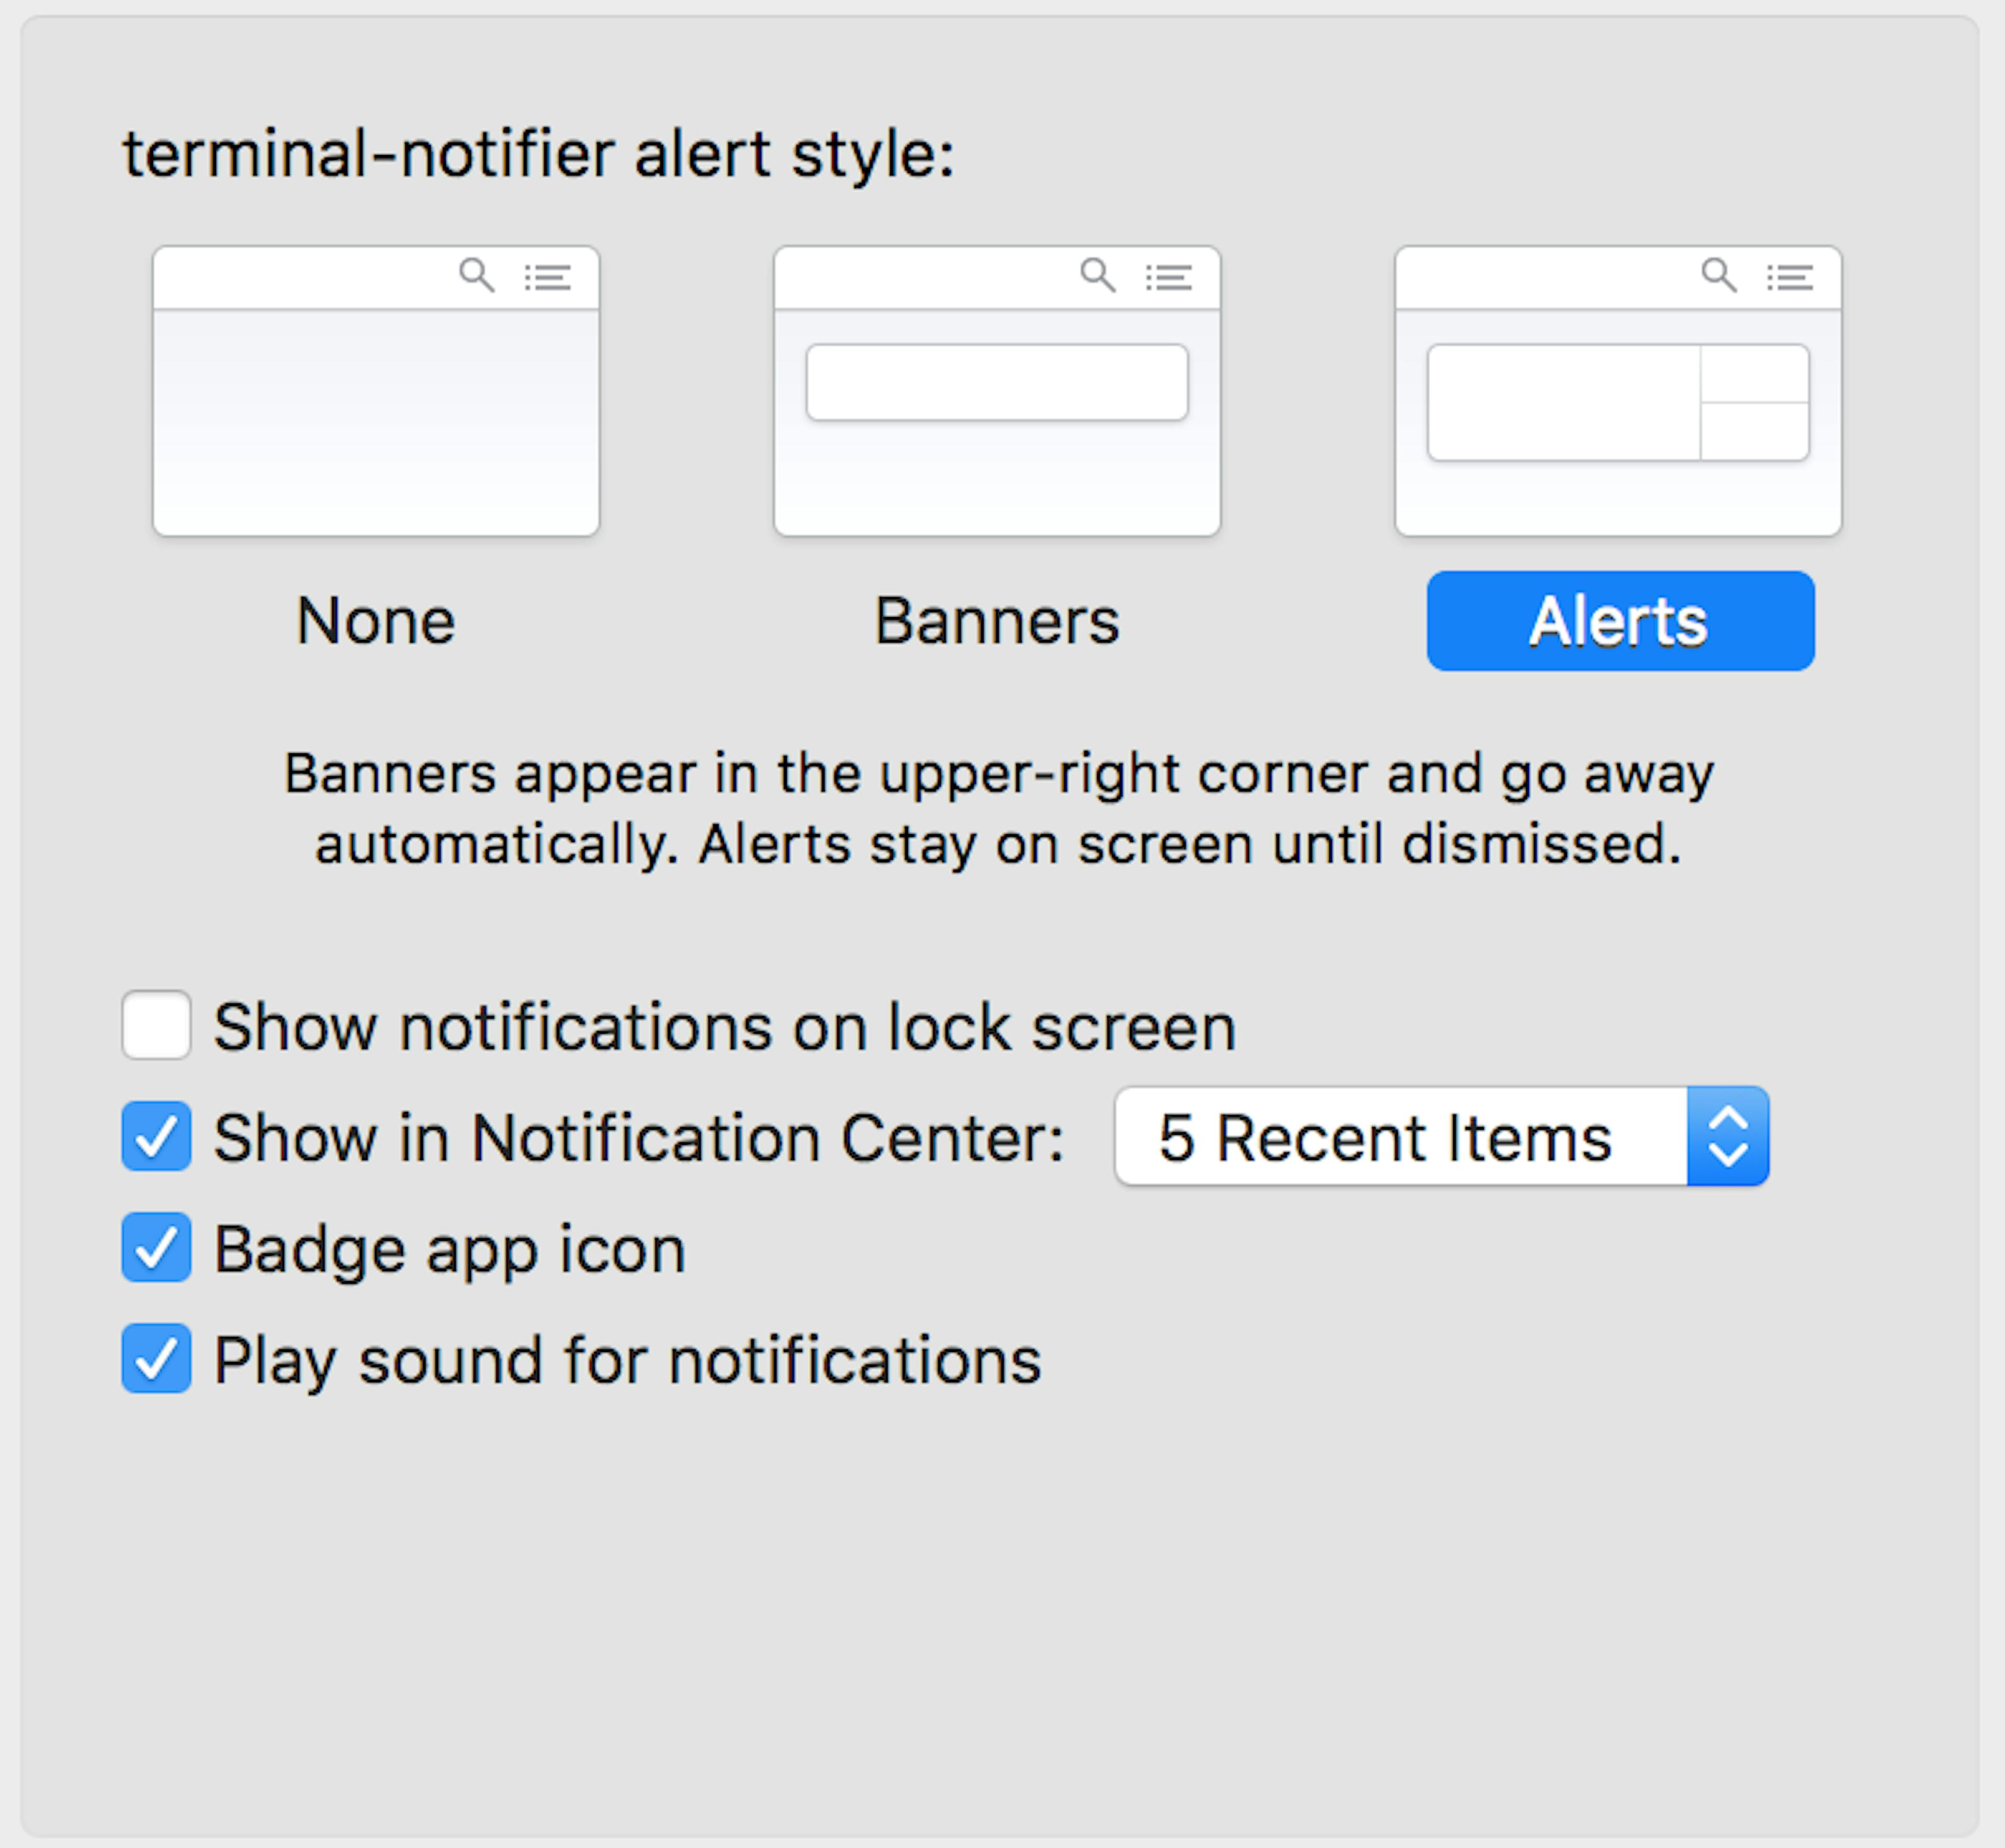Click the banner shape inside Banners preview

point(997,383)
